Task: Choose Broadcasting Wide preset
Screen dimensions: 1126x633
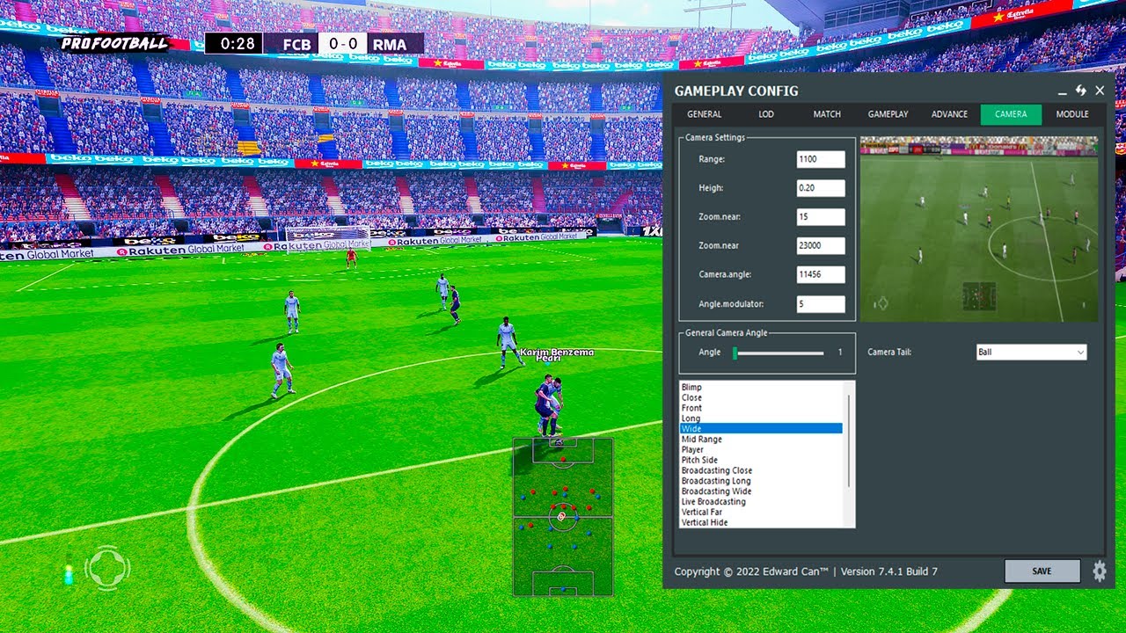Action: (x=761, y=491)
